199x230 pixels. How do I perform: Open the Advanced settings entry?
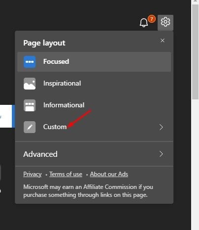tap(94, 154)
